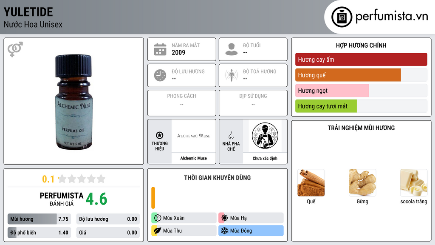Click the Hương cay tươi mát accord bar

pos(361,106)
